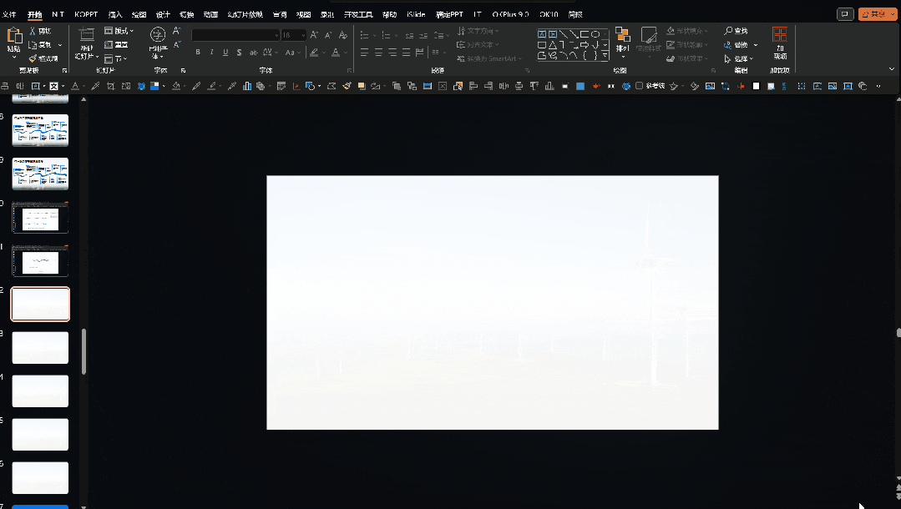
Task: Open the Font group dialog launcher
Action: [349, 70]
